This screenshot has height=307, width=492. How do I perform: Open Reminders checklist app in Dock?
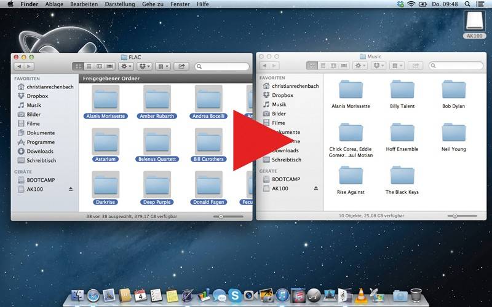click(156, 296)
